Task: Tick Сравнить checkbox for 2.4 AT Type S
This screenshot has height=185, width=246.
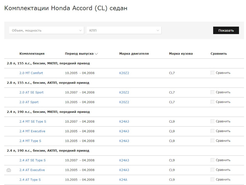Action: click(212, 180)
